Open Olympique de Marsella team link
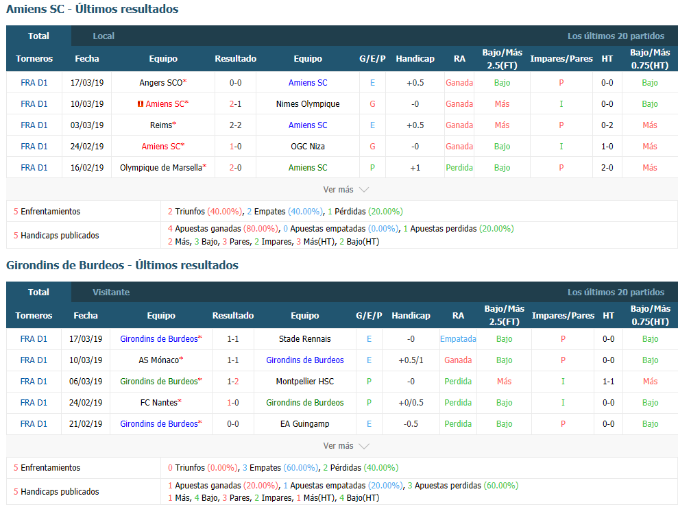Viewport: 678px width, 509px height. 161,167
